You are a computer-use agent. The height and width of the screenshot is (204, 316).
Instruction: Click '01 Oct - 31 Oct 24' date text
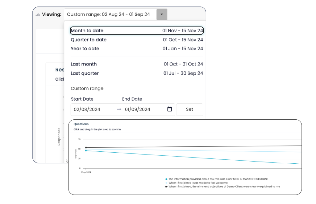183,64
